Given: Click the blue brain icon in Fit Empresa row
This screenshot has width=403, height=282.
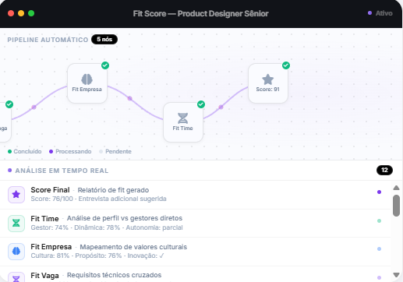Looking at the screenshot, I should 16,252.
